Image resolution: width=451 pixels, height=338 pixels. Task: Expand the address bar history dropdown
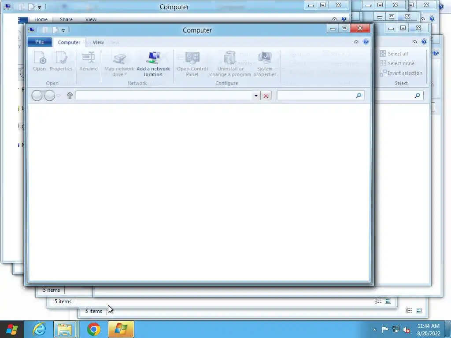click(x=256, y=96)
